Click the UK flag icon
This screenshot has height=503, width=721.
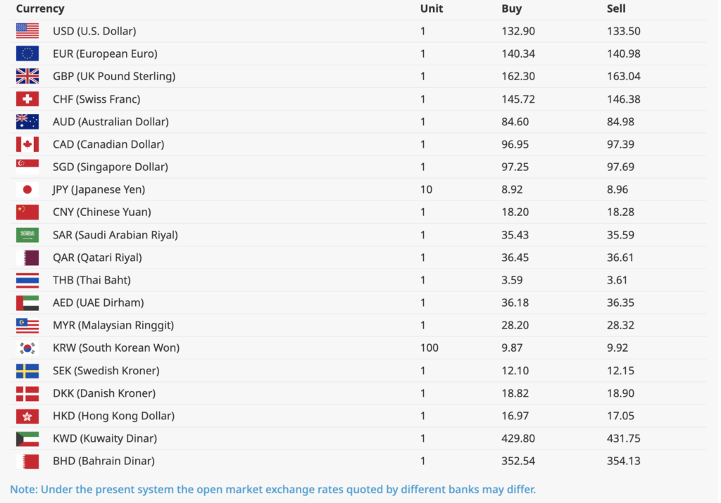(x=27, y=76)
